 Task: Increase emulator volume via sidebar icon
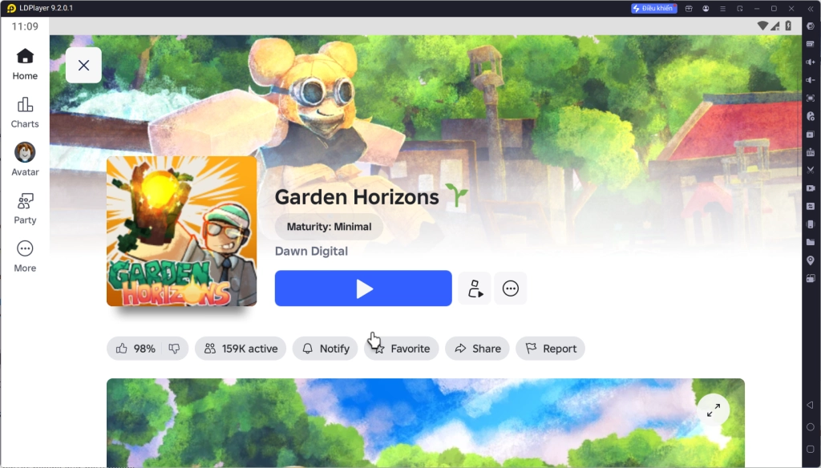tap(810, 60)
